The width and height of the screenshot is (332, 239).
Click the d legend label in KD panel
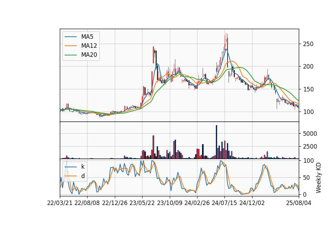coord(83,176)
